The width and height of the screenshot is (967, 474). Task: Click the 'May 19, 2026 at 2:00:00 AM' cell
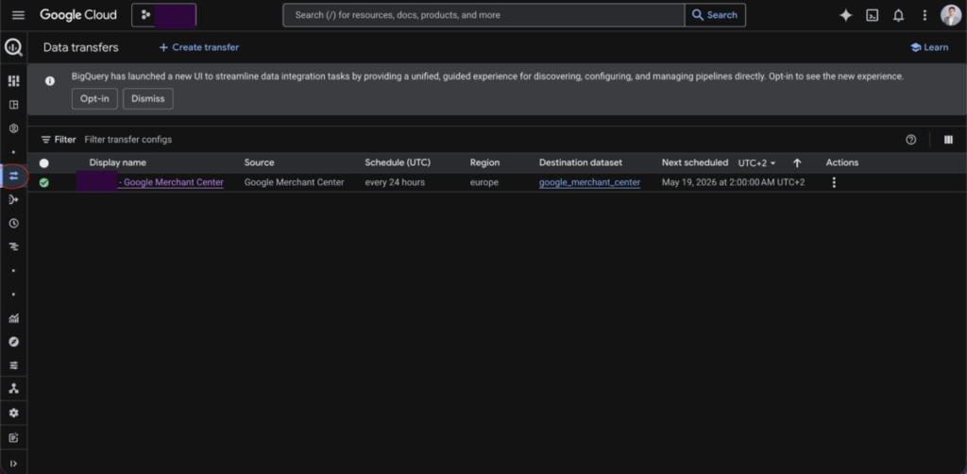[x=733, y=182]
